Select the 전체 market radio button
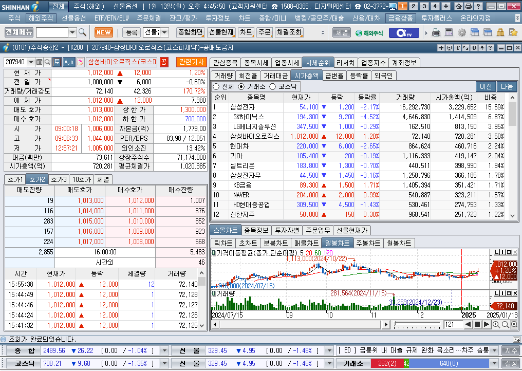 216,87
